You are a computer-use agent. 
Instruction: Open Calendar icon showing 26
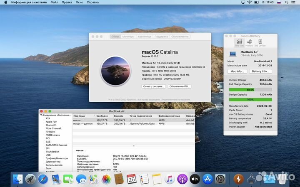click(132, 179)
